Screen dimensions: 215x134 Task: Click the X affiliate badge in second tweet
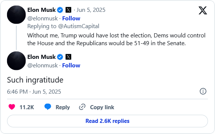coord(68,57)
